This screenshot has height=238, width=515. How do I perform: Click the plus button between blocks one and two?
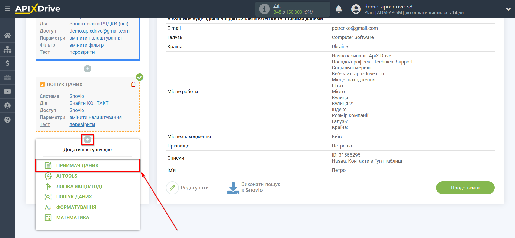88,69
